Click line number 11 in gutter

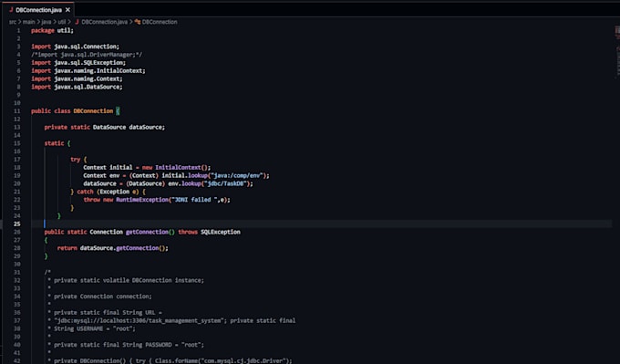(17, 111)
